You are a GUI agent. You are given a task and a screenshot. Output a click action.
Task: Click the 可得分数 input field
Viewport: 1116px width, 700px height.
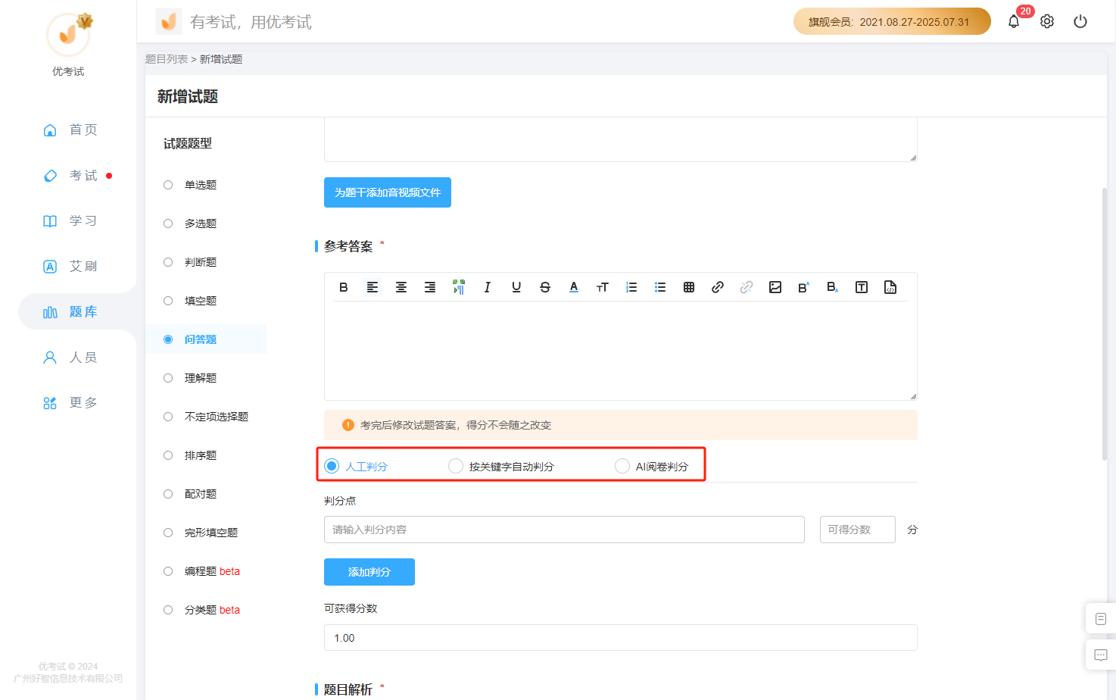point(858,530)
